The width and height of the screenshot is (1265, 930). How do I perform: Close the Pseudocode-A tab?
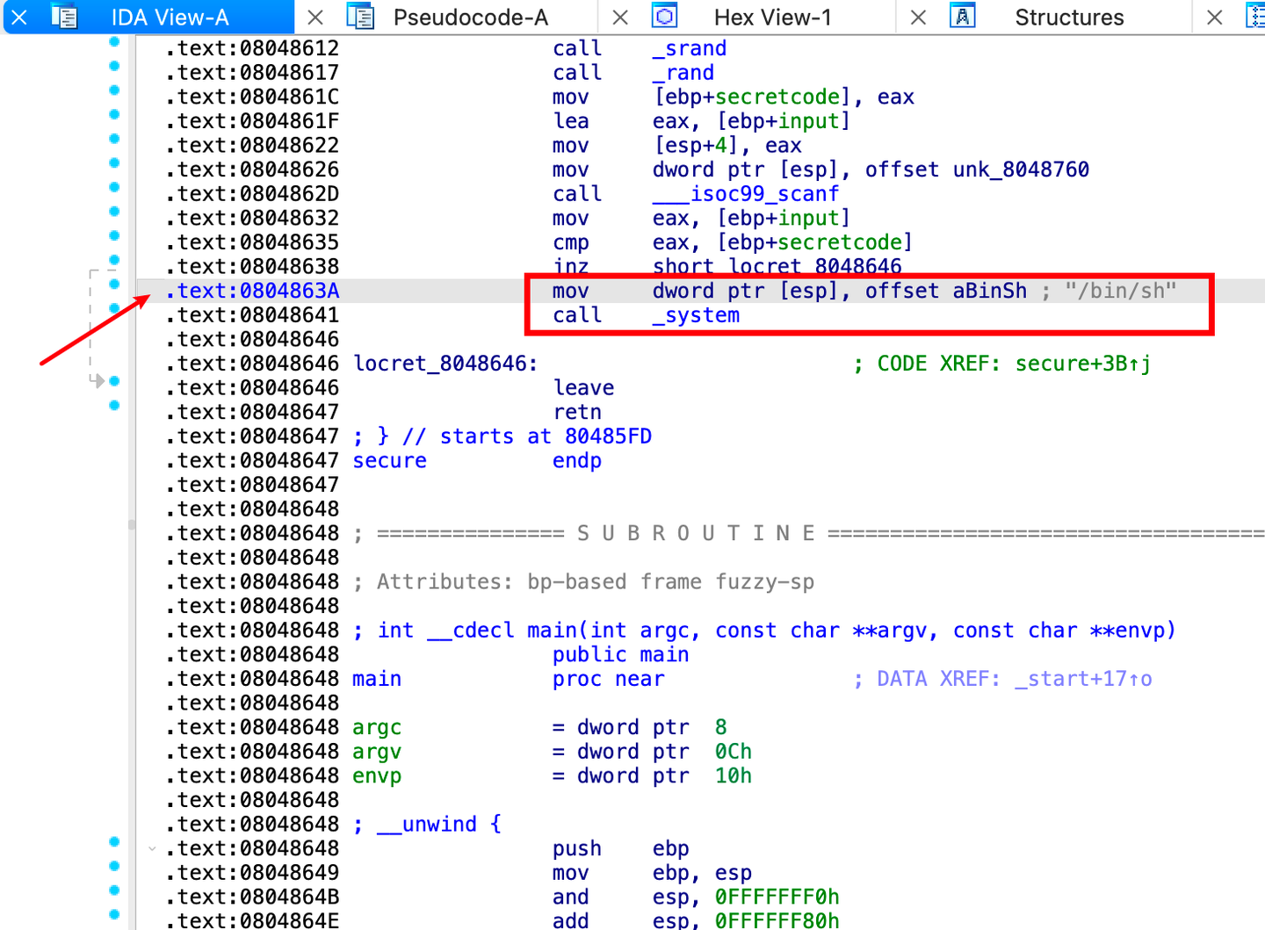pos(315,18)
